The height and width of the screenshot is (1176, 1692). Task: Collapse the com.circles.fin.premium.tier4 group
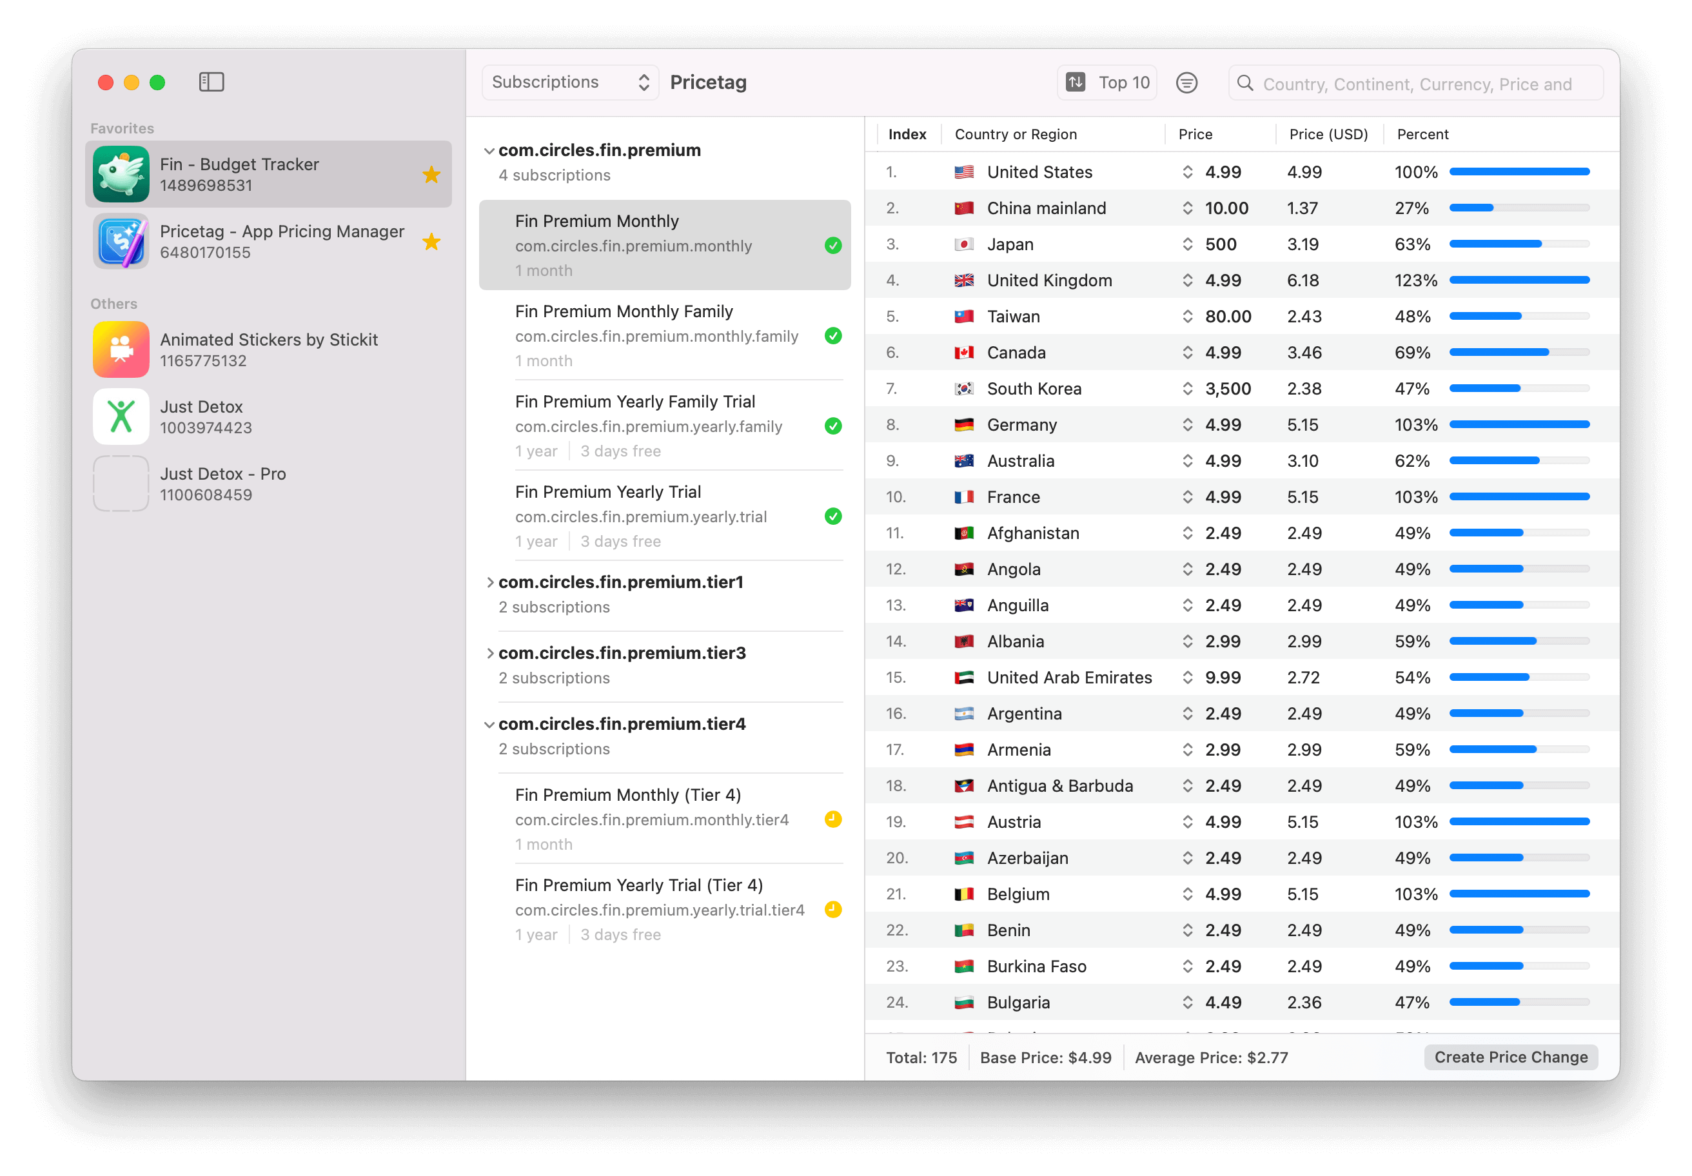(491, 722)
